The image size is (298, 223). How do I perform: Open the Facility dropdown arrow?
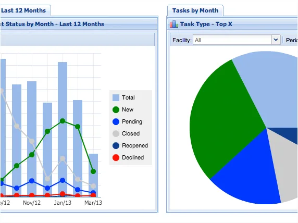[276, 40]
